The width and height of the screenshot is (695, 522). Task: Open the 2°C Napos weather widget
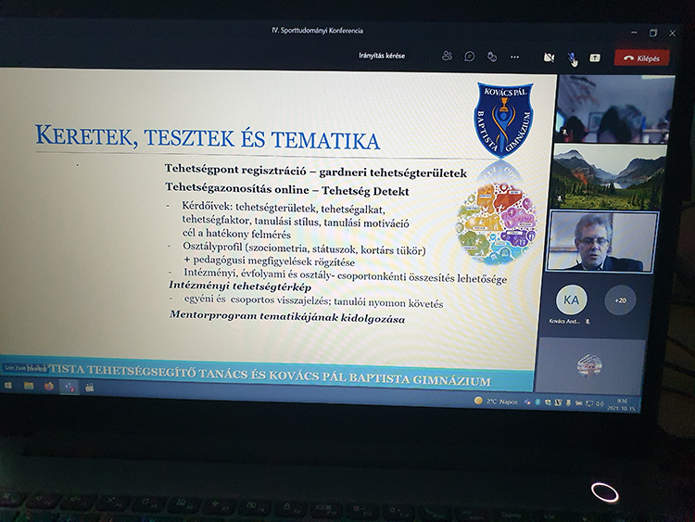(x=496, y=401)
